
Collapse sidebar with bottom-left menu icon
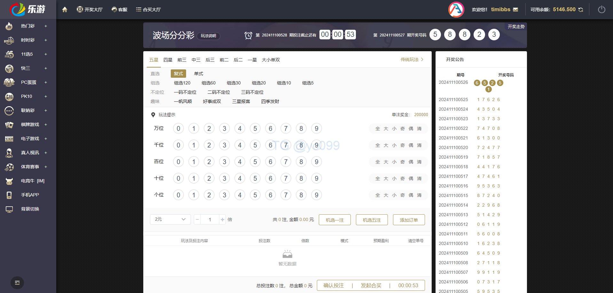(x=17, y=283)
